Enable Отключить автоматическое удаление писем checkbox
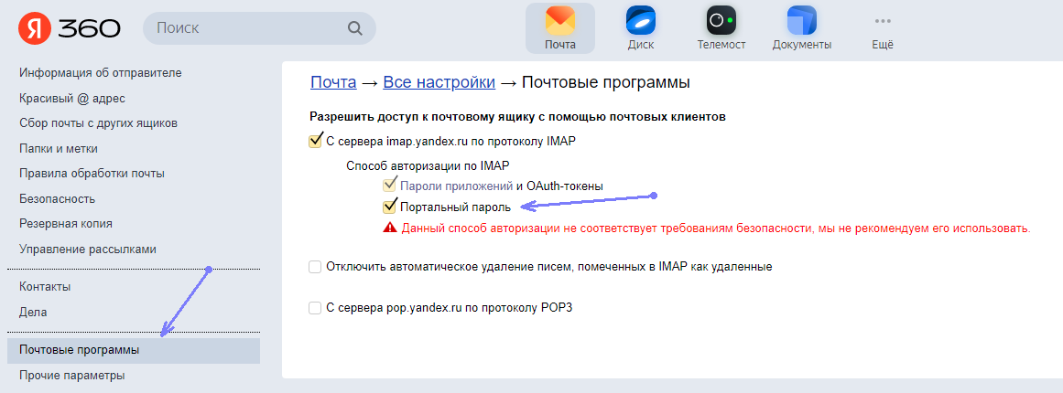Image resolution: width=1063 pixels, height=393 pixels. point(315,267)
